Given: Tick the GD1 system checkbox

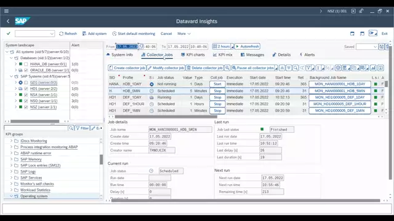Looking at the screenshot, I should pos(26,82).
